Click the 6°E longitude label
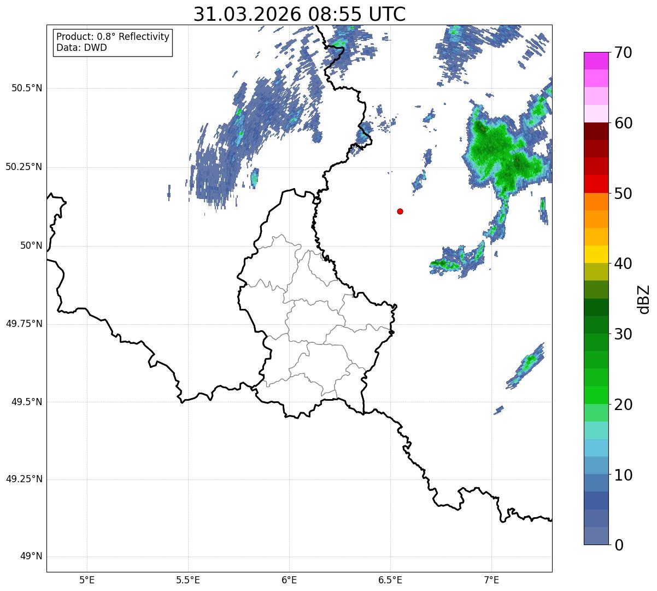 (289, 581)
